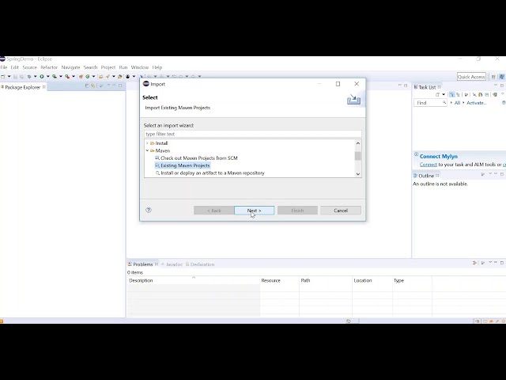Click the Cancel button in Import dialog
Screen dimensions: 506x380
click(341, 211)
